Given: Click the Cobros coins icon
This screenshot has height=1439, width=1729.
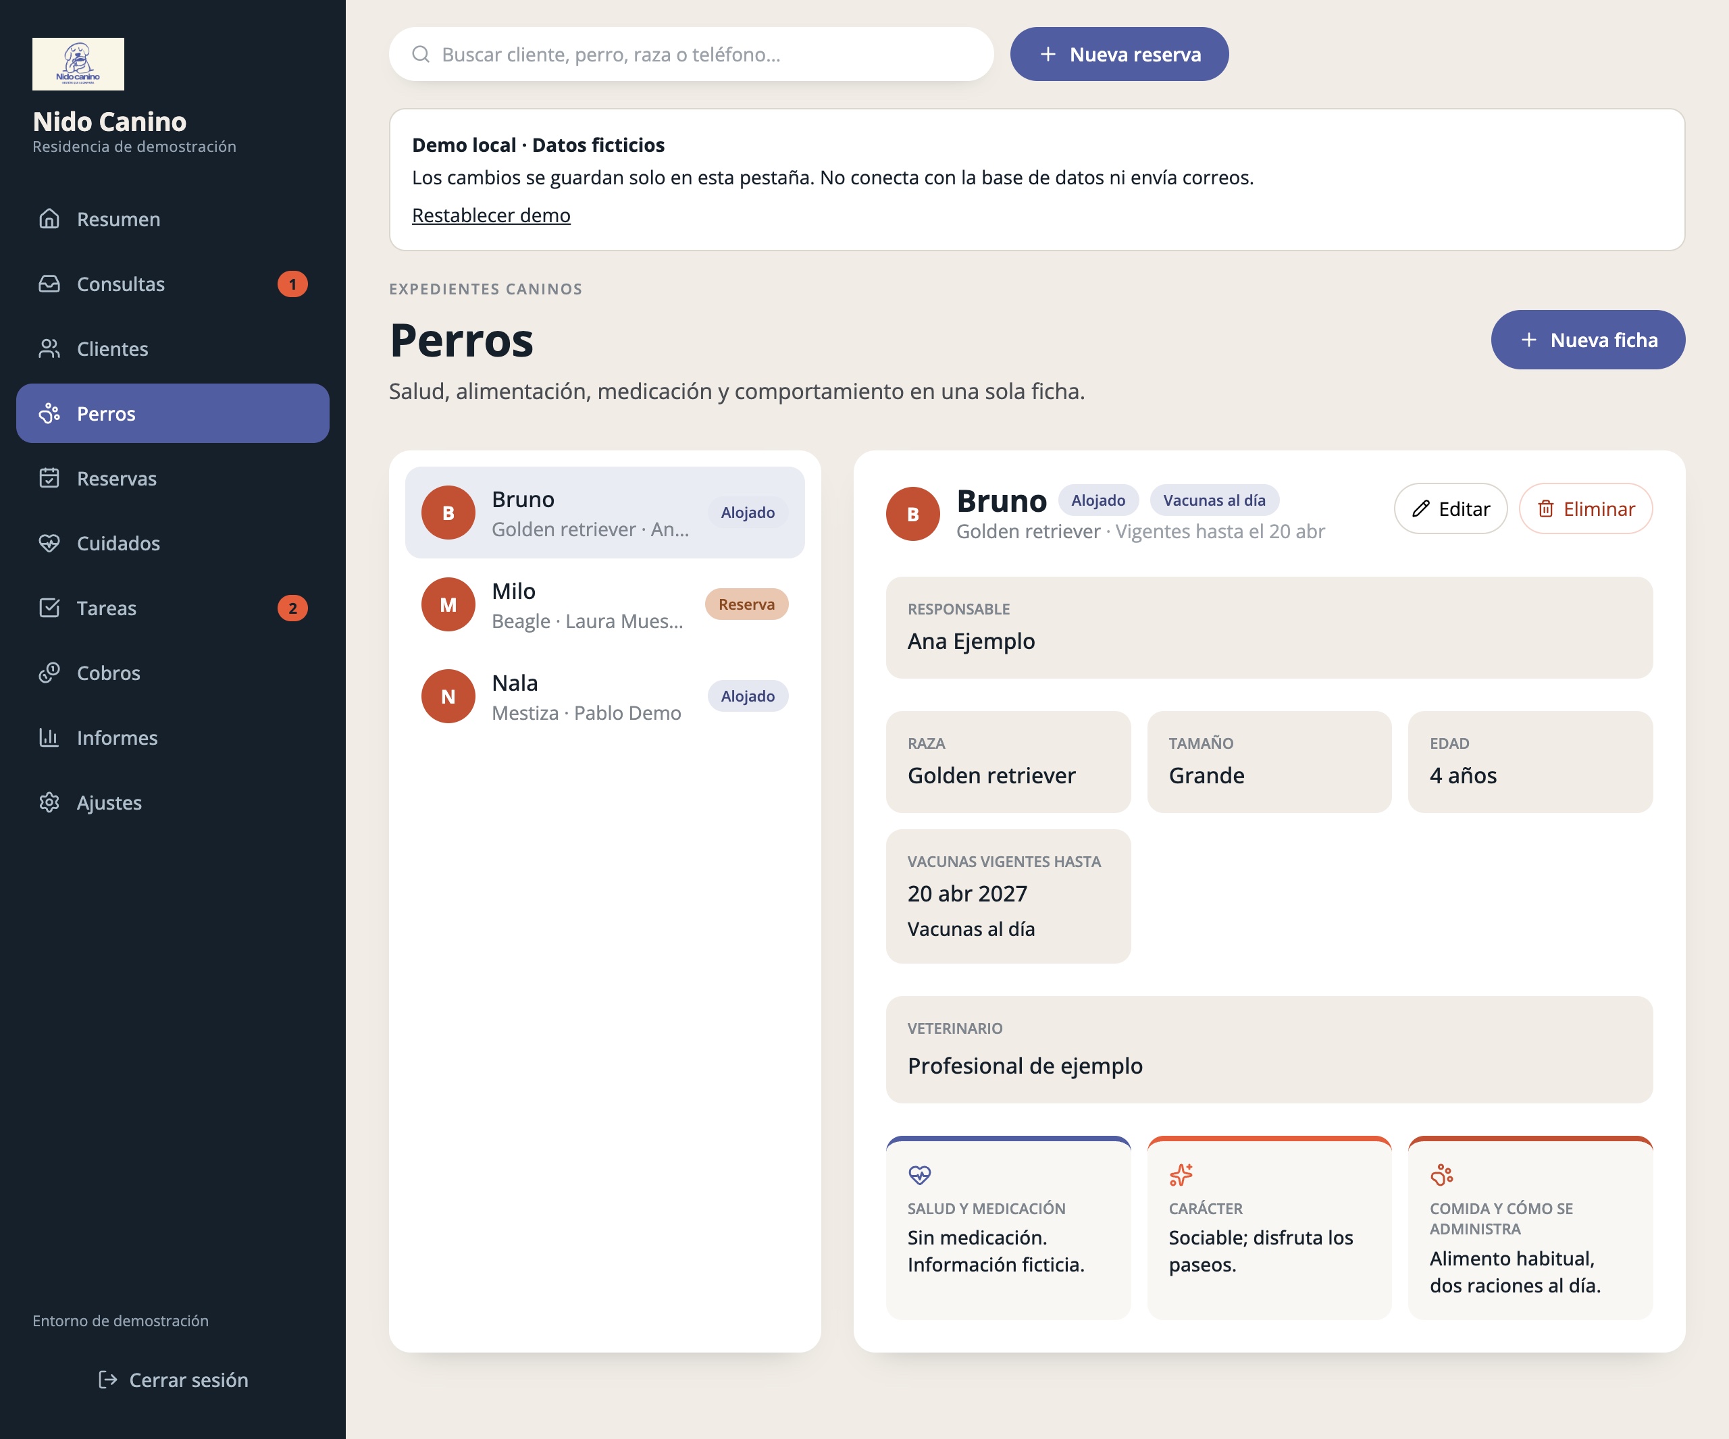Looking at the screenshot, I should [49, 673].
